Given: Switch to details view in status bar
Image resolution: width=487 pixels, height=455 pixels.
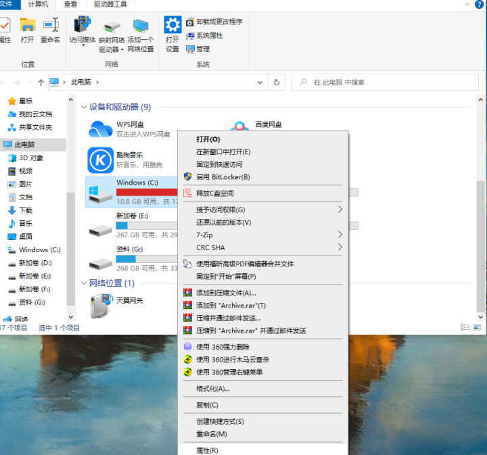Looking at the screenshot, I should [x=465, y=327].
